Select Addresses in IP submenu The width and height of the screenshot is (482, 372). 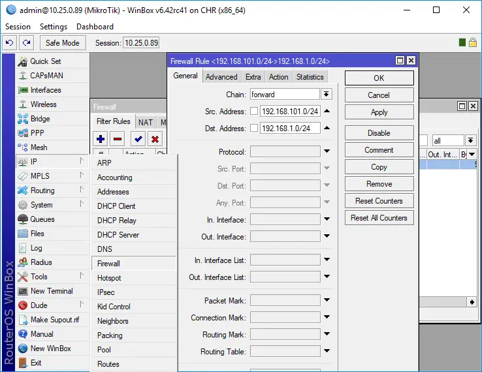tap(134, 192)
